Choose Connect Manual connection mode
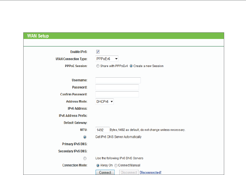 (x=116, y=165)
